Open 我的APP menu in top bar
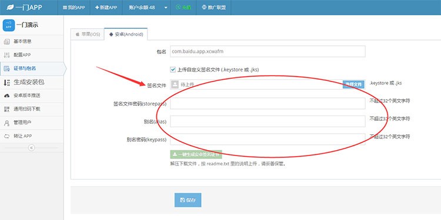Screen dimensions: 441x220 coord(73,8)
